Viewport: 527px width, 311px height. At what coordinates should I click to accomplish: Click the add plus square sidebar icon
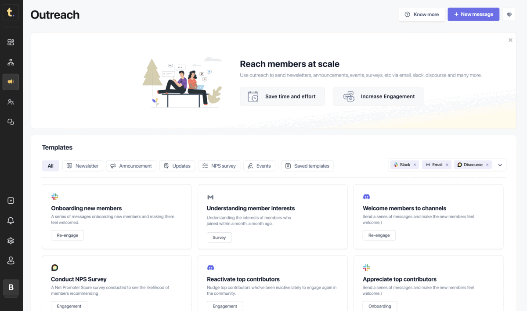click(11, 201)
